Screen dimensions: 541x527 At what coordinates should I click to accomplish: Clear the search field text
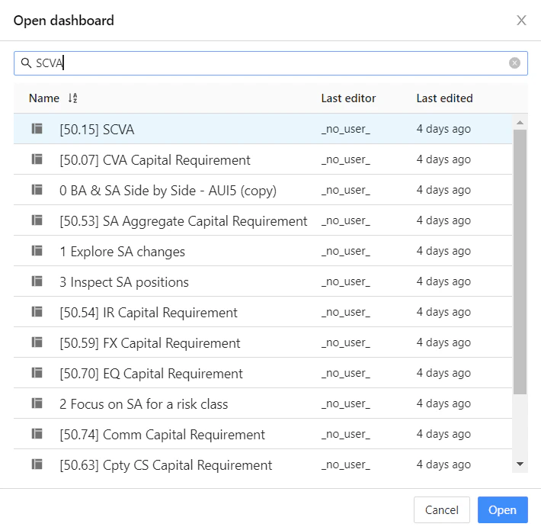(x=514, y=63)
